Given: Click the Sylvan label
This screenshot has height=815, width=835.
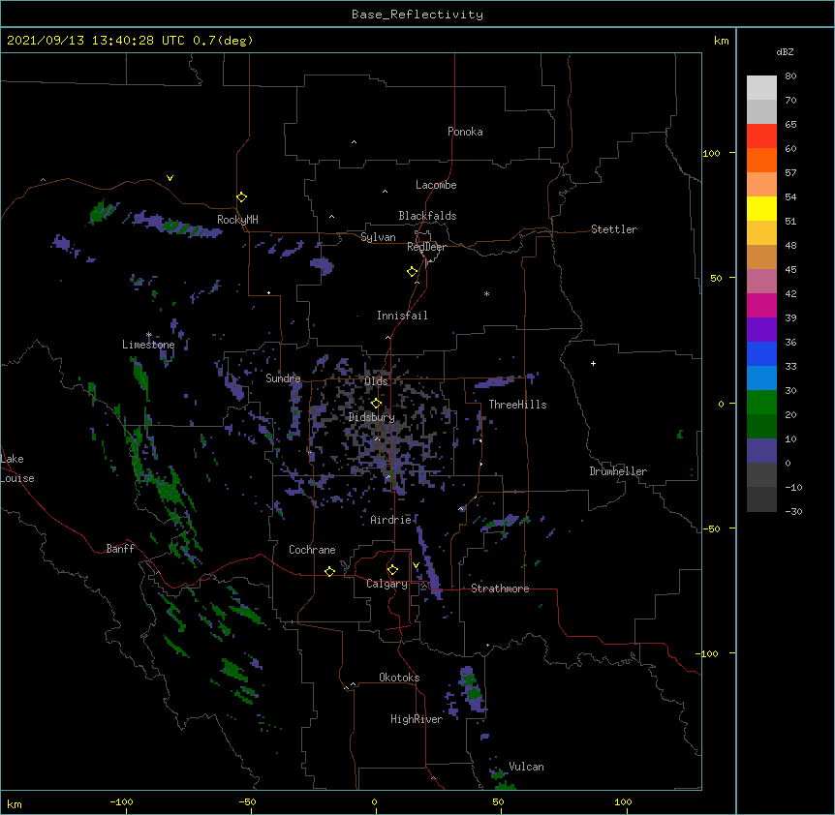Looking at the screenshot, I should point(378,237).
